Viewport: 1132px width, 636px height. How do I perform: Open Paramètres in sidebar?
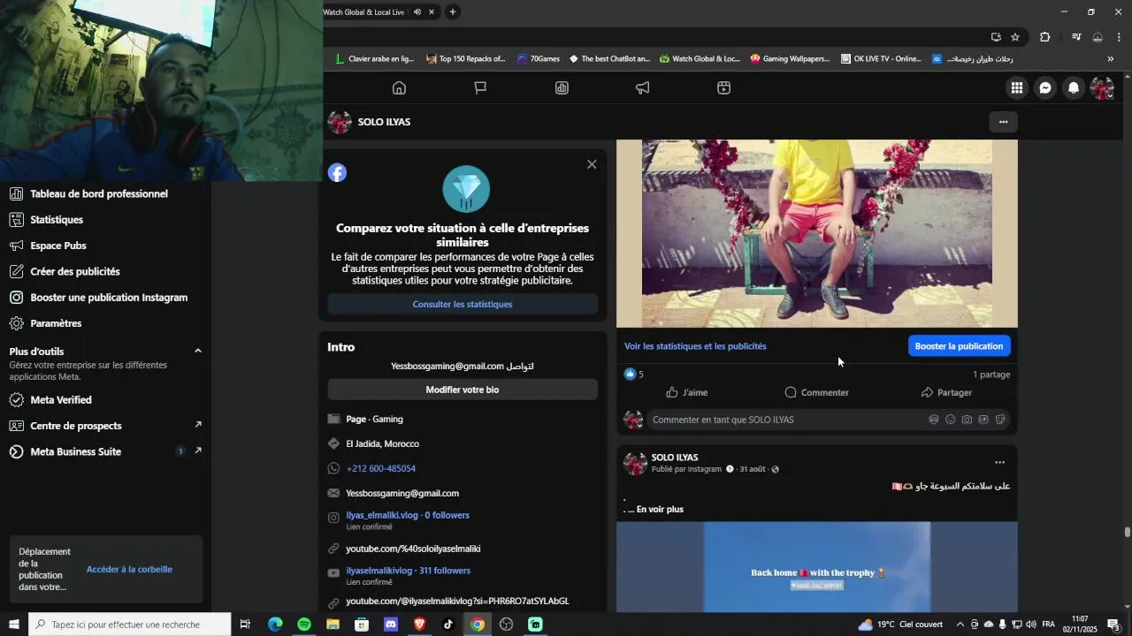coord(56,324)
